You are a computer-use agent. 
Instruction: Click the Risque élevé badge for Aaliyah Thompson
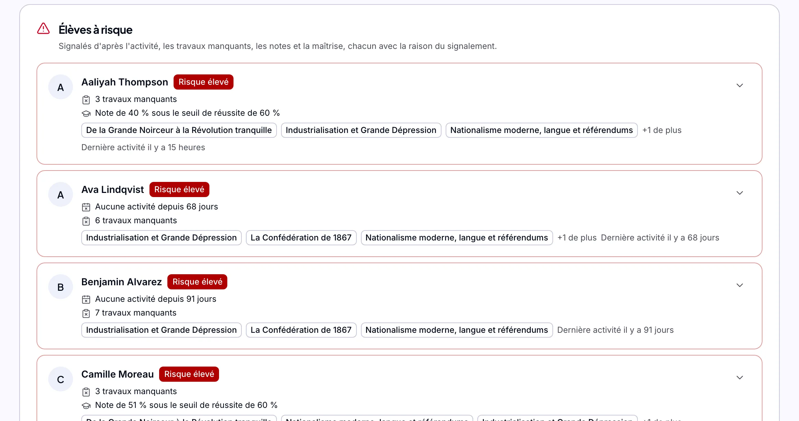click(x=204, y=82)
